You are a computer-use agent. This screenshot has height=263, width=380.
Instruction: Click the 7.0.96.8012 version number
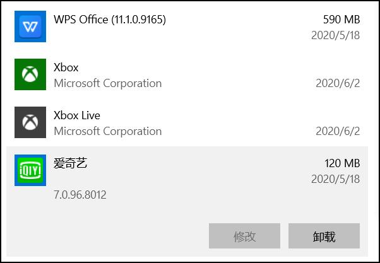80,195
